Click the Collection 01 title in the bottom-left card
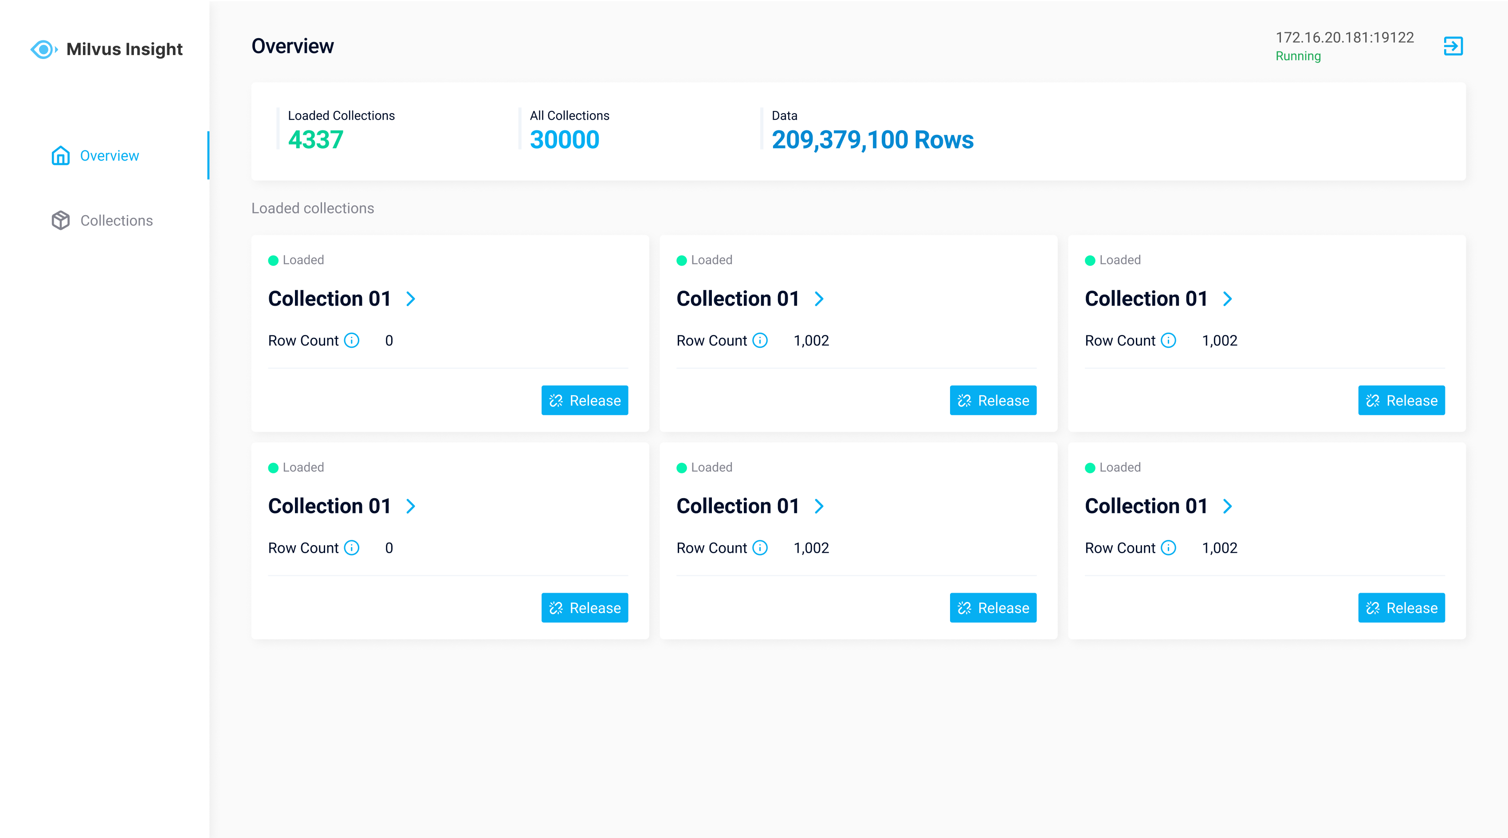The width and height of the screenshot is (1508, 838). pos(330,506)
